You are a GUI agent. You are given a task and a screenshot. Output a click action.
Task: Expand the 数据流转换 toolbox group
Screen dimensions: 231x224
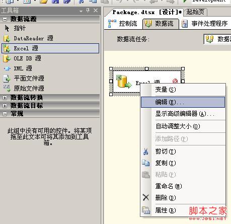pos(5,98)
